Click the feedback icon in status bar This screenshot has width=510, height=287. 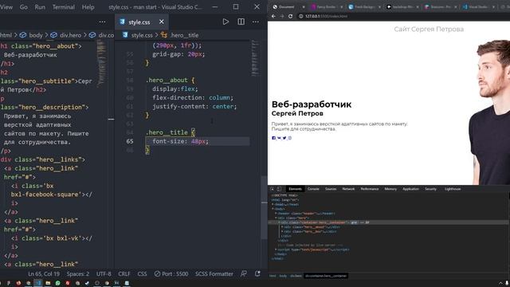pos(244,274)
